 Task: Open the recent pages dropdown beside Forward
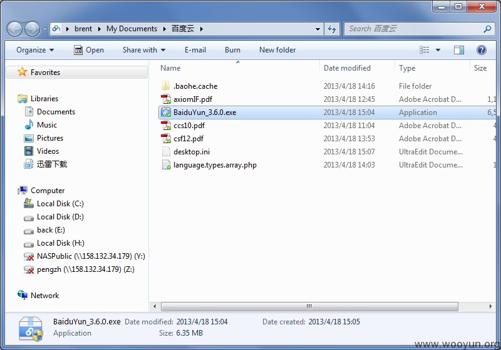pyautogui.click(x=44, y=29)
